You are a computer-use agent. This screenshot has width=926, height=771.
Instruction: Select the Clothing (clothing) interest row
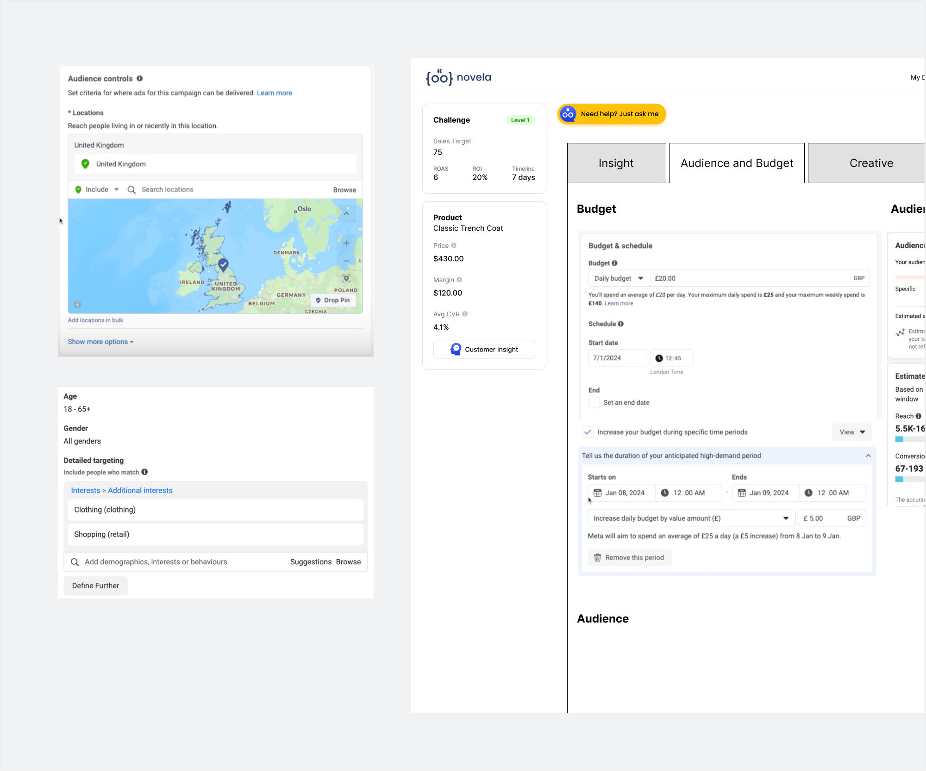pyautogui.click(x=215, y=510)
